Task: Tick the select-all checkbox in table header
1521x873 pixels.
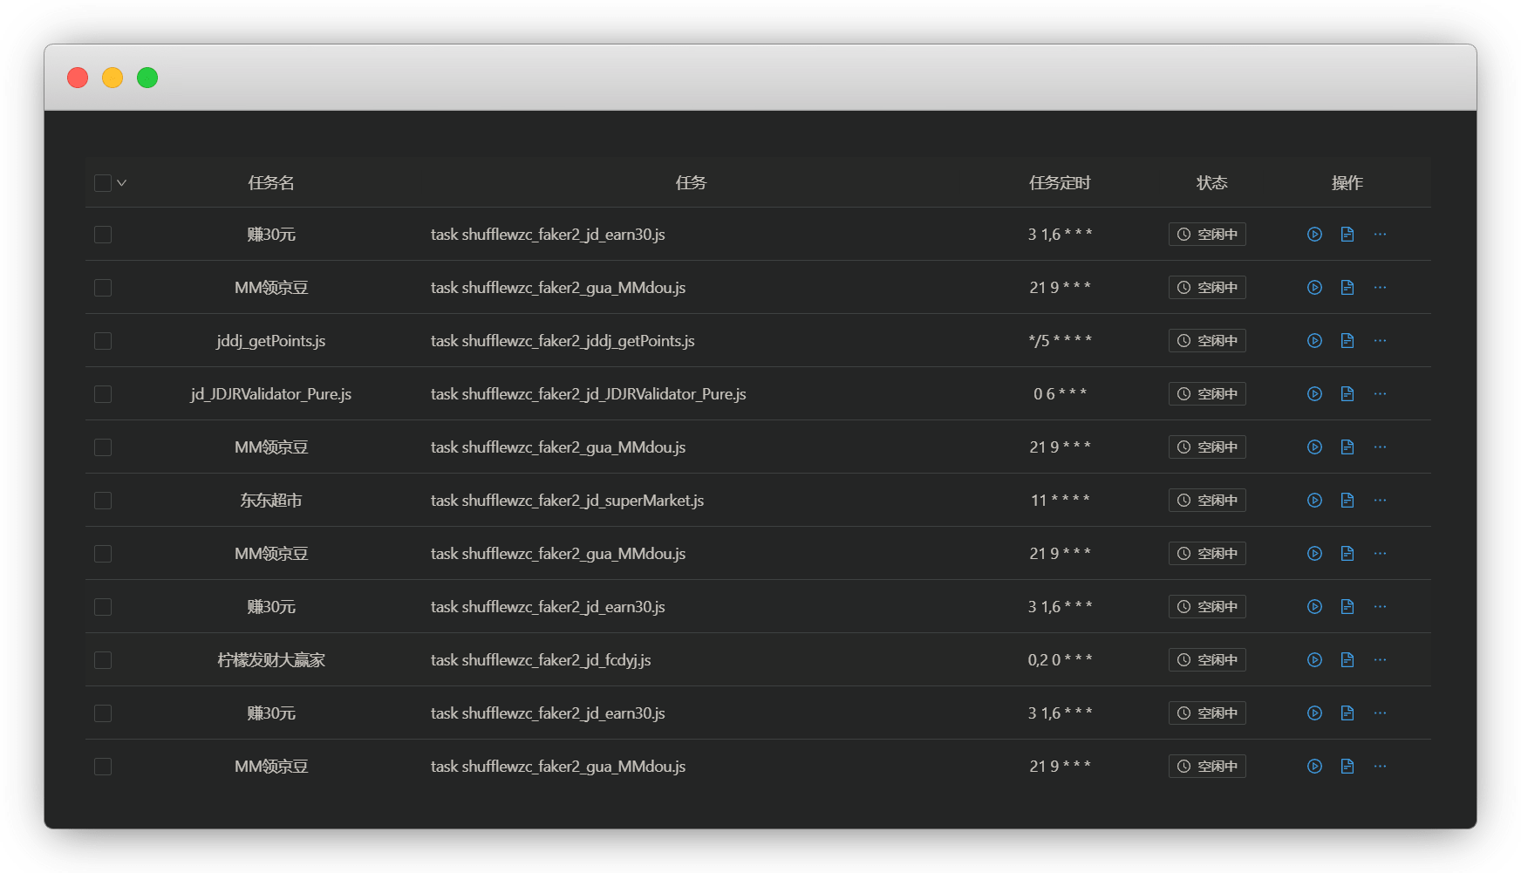Action: [x=103, y=183]
